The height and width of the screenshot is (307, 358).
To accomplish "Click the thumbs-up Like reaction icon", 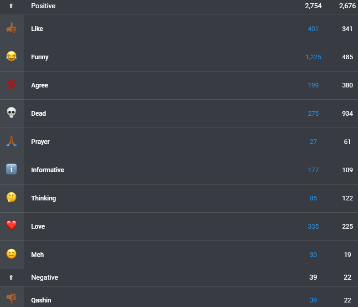I will coord(11,28).
